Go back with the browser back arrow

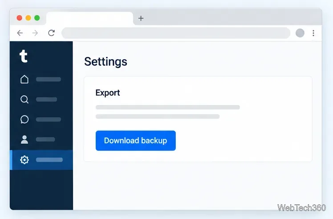pyautogui.click(x=20, y=33)
